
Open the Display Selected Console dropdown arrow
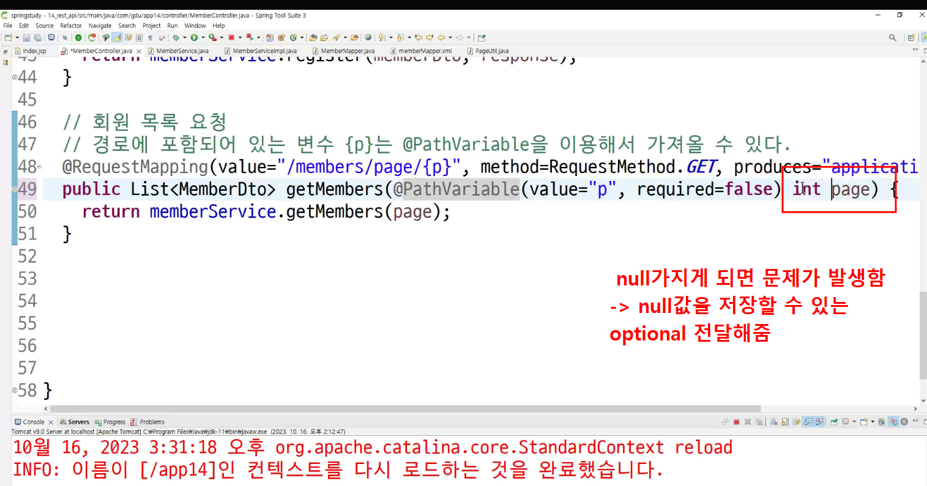(x=854, y=422)
